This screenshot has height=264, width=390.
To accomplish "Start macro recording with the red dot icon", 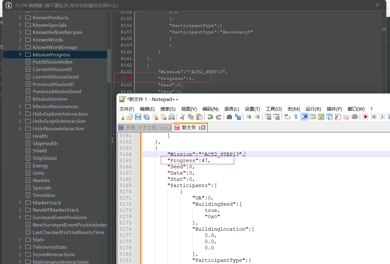I will (365, 117).
